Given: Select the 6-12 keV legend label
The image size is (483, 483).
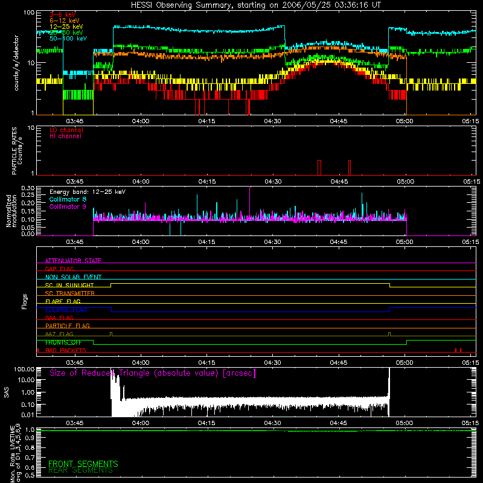Looking at the screenshot, I should click(x=64, y=21).
